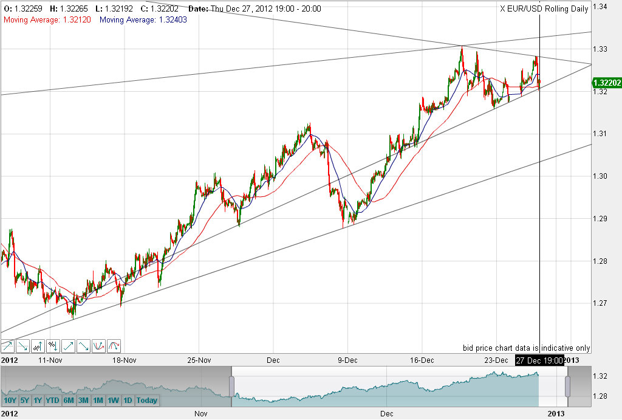This screenshot has width=622, height=420.
Task: Select the arched curve arrows tool
Action: [x=114, y=346]
